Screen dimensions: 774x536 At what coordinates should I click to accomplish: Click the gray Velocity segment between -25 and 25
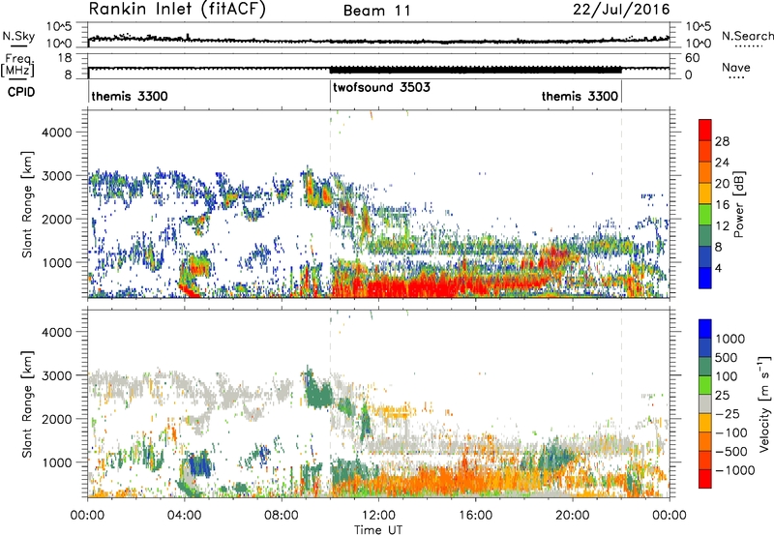click(x=705, y=403)
